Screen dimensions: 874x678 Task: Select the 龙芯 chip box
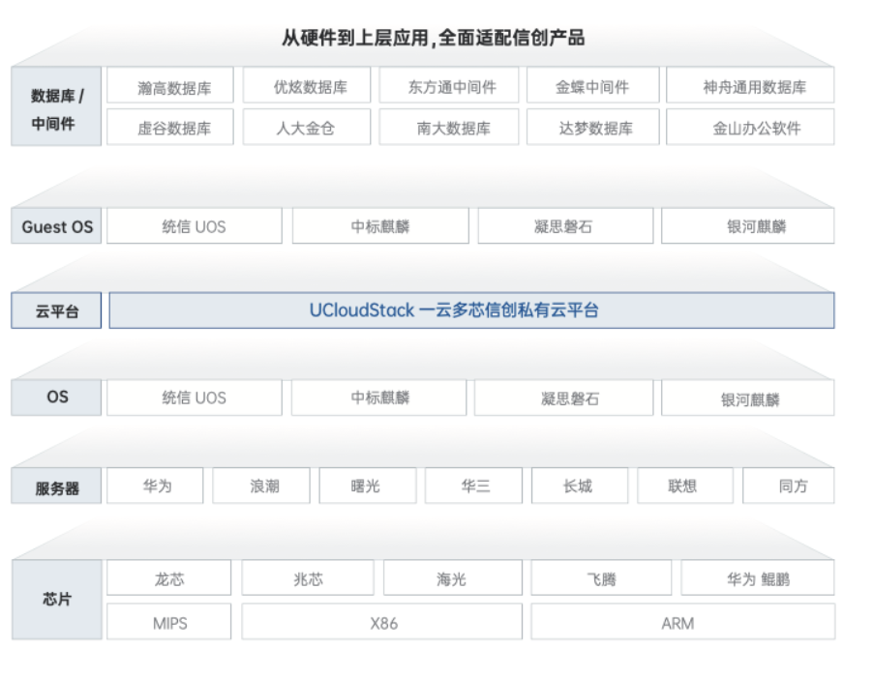tap(169, 579)
